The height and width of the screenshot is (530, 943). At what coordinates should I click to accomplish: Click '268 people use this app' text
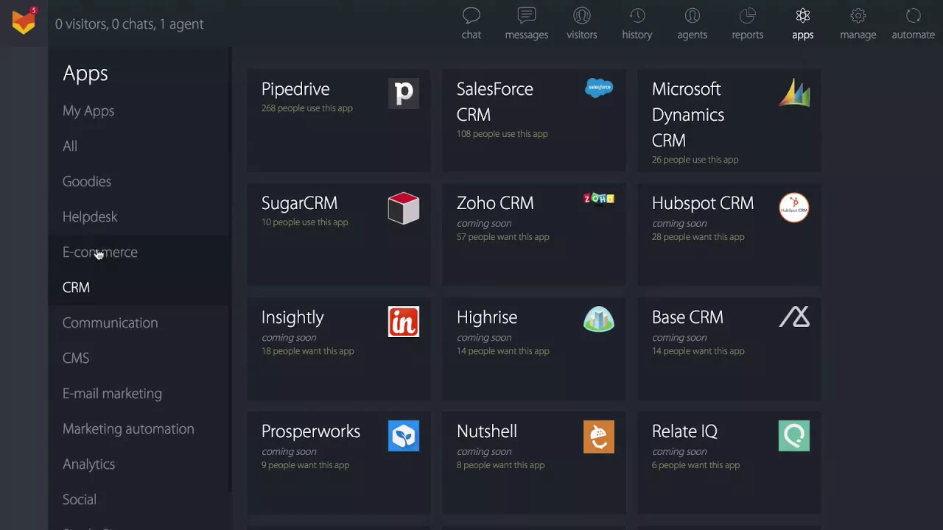[307, 108]
